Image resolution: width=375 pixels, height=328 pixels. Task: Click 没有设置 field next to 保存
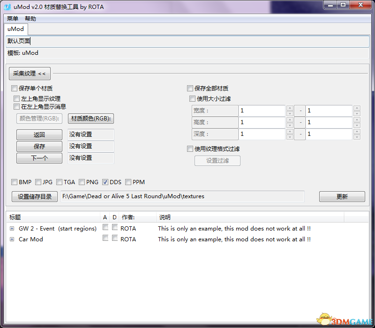coord(91,146)
